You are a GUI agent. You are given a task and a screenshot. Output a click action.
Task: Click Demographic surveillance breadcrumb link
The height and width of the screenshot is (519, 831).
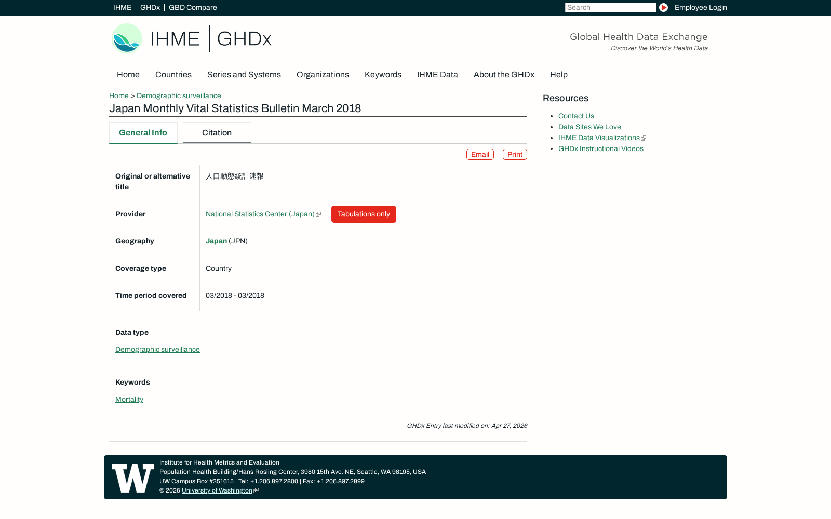point(179,95)
